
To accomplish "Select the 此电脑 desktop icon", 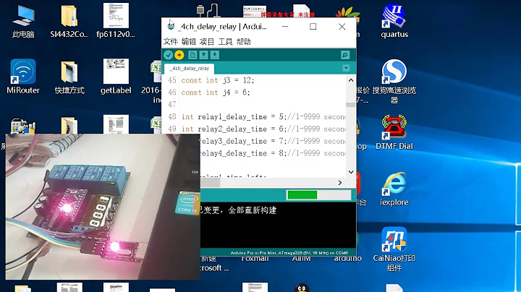I will point(23,21).
